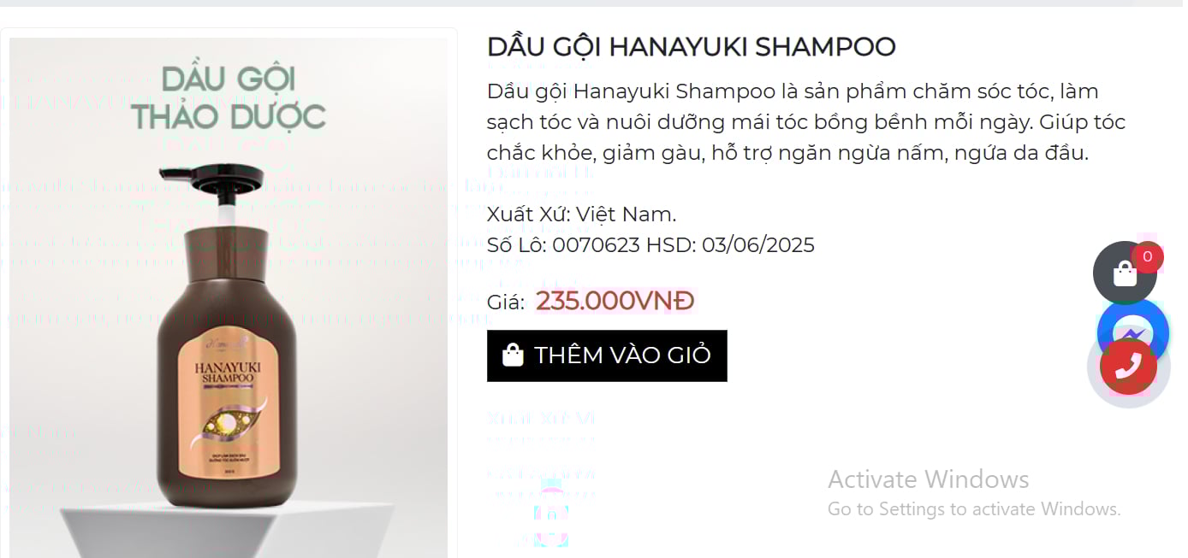Click the Go to Settings to activate Windows text
This screenshot has height=558, width=1188.
(x=973, y=509)
